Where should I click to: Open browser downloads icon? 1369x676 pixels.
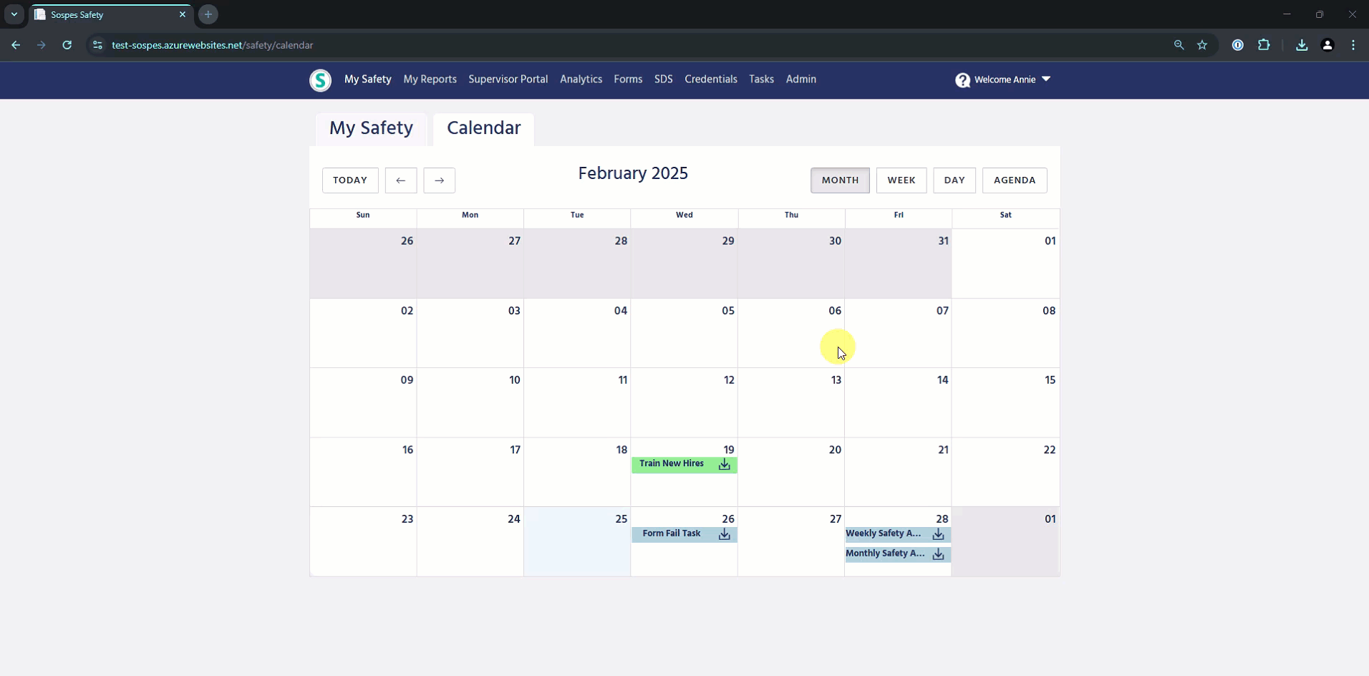[x=1302, y=45]
